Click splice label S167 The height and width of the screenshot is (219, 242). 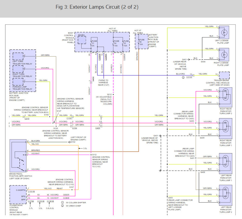point(72,187)
